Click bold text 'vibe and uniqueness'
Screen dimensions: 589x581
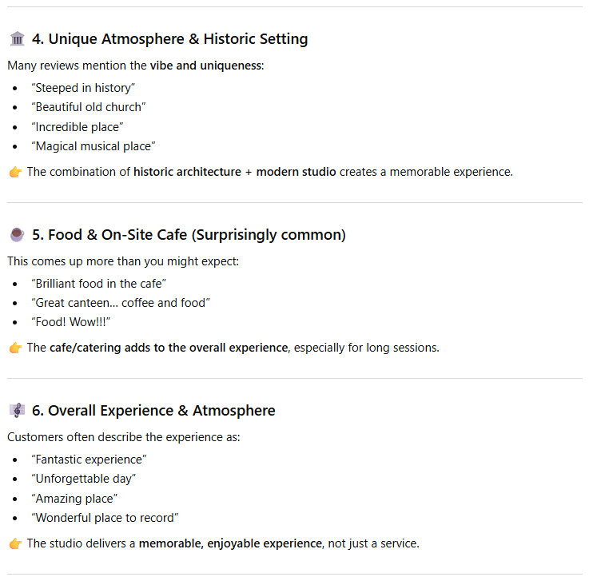pyautogui.click(x=205, y=66)
